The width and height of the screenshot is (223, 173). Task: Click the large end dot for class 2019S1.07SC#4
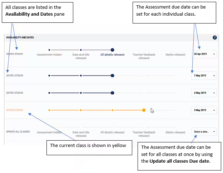click(x=112, y=76)
